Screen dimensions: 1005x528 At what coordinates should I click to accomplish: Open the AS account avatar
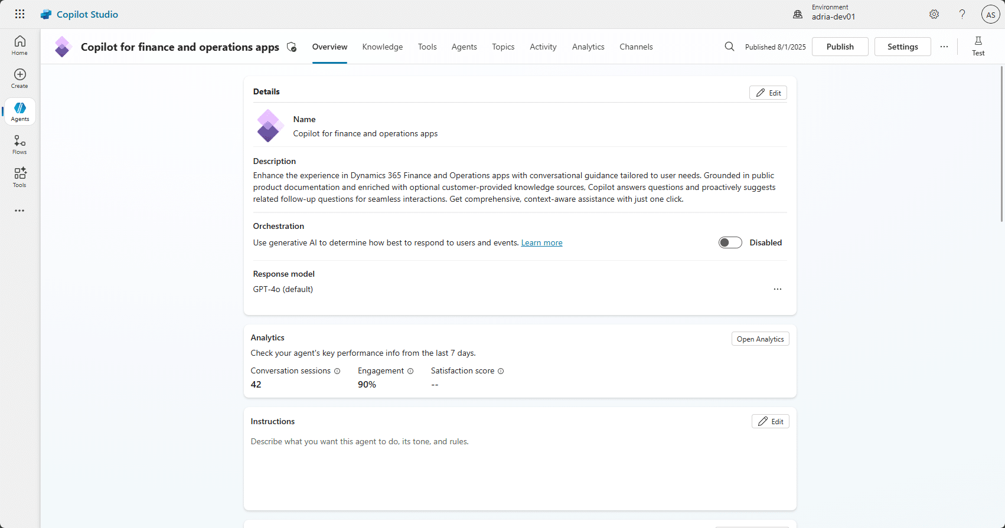[990, 15]
